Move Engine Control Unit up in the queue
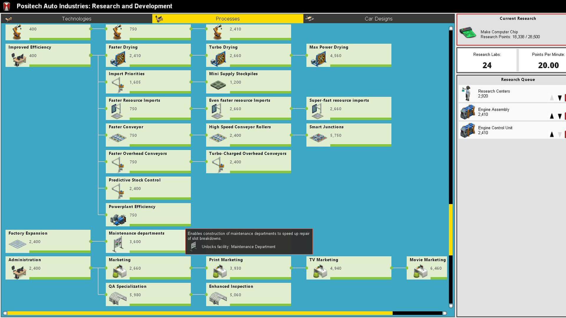The height and width of the screenshot is (318, 566). click(x=552, y=135)
